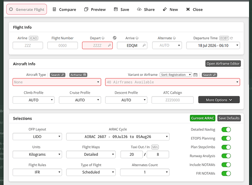The image size is (252, 185).
Task: Click the Airframe button under Aircraft Type
Action: click(x=78, y=75)
